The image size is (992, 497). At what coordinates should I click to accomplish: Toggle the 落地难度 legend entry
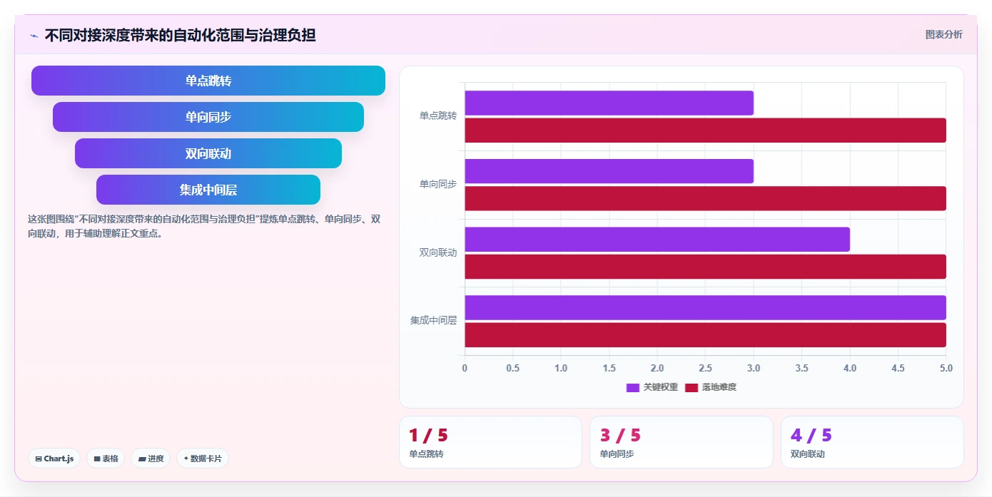point(711,387)
